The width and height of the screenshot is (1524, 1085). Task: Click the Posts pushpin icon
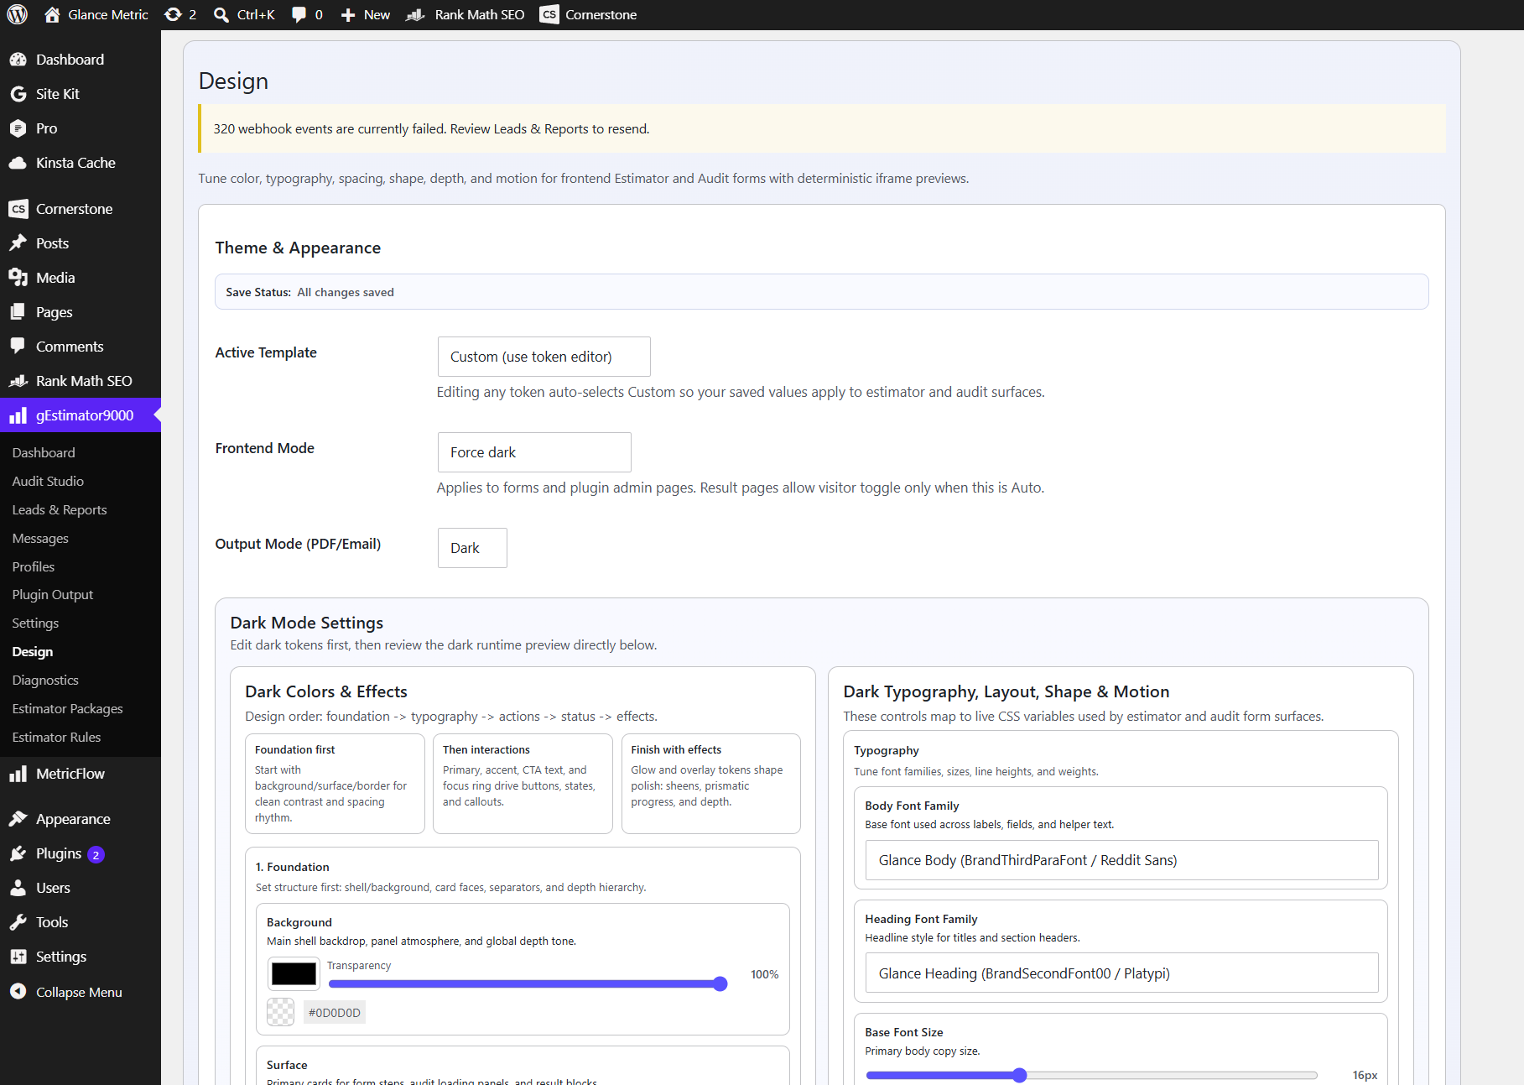(18, 243)
